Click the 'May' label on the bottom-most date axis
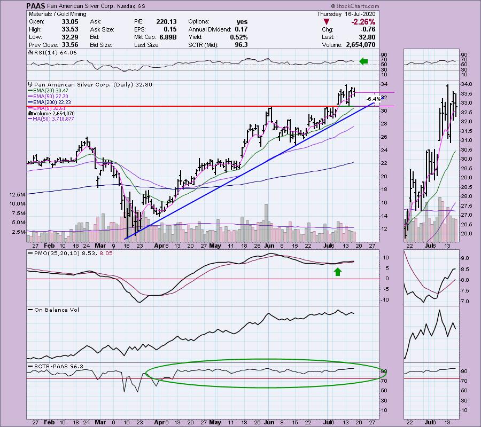481x427 pixels. (x=215, y=422)
